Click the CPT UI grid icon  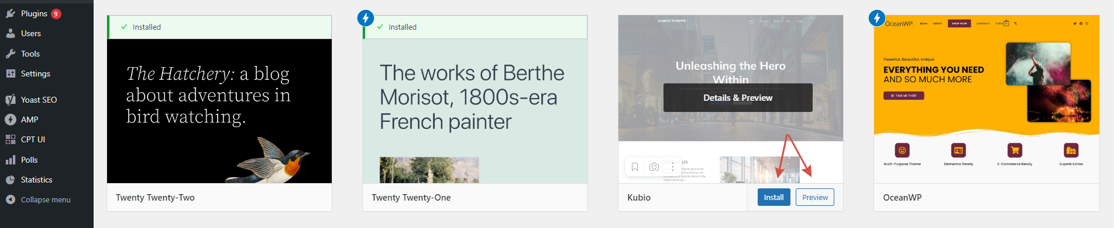[x=11, y=139]
